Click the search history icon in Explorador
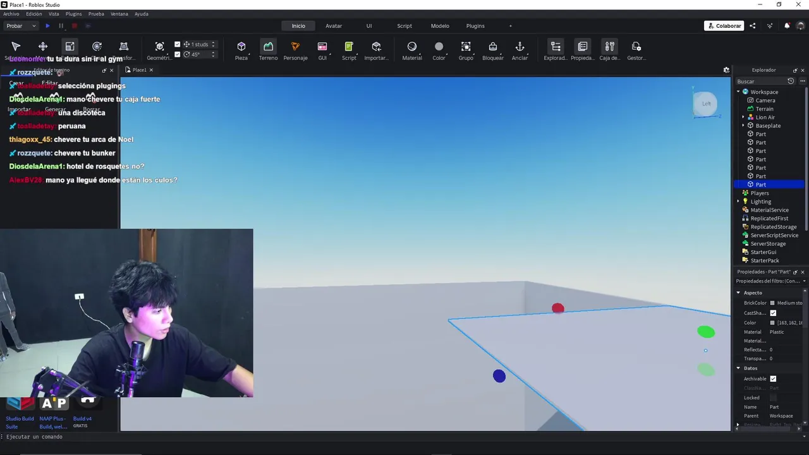Viewport: 809px width, 455px height. pos(791,82)
